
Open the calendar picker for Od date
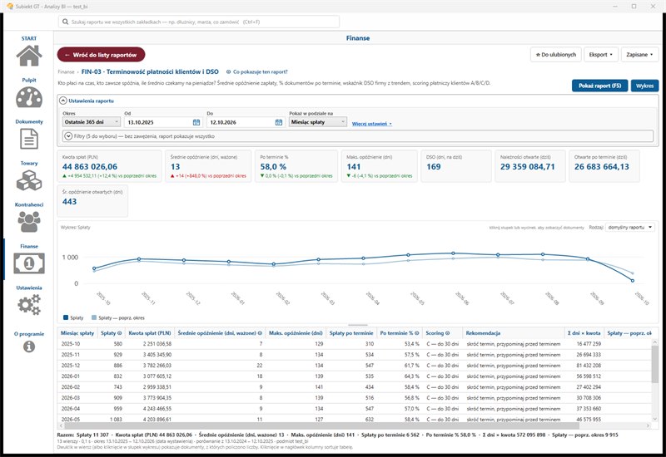(x=196, y=122)
